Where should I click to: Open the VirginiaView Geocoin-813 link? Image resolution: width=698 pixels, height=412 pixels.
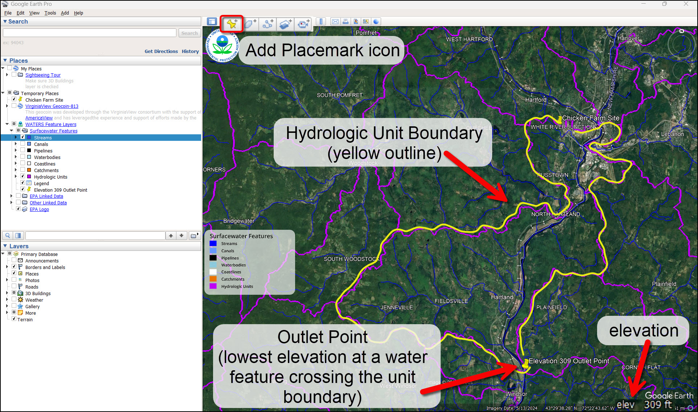[x=52, y=106]
